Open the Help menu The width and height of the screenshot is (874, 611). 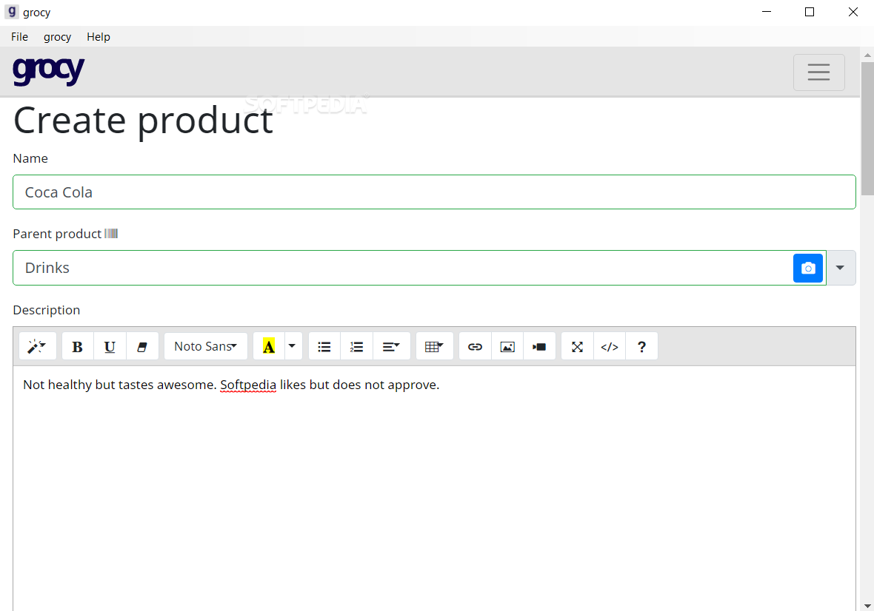coord(99,37)
